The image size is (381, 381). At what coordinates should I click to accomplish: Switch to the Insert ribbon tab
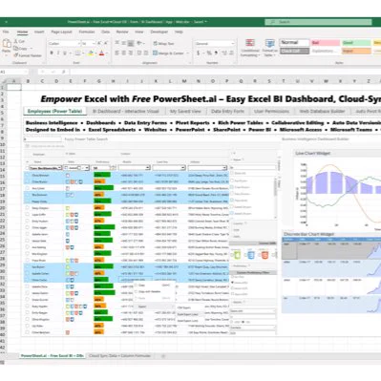point(39,32)
